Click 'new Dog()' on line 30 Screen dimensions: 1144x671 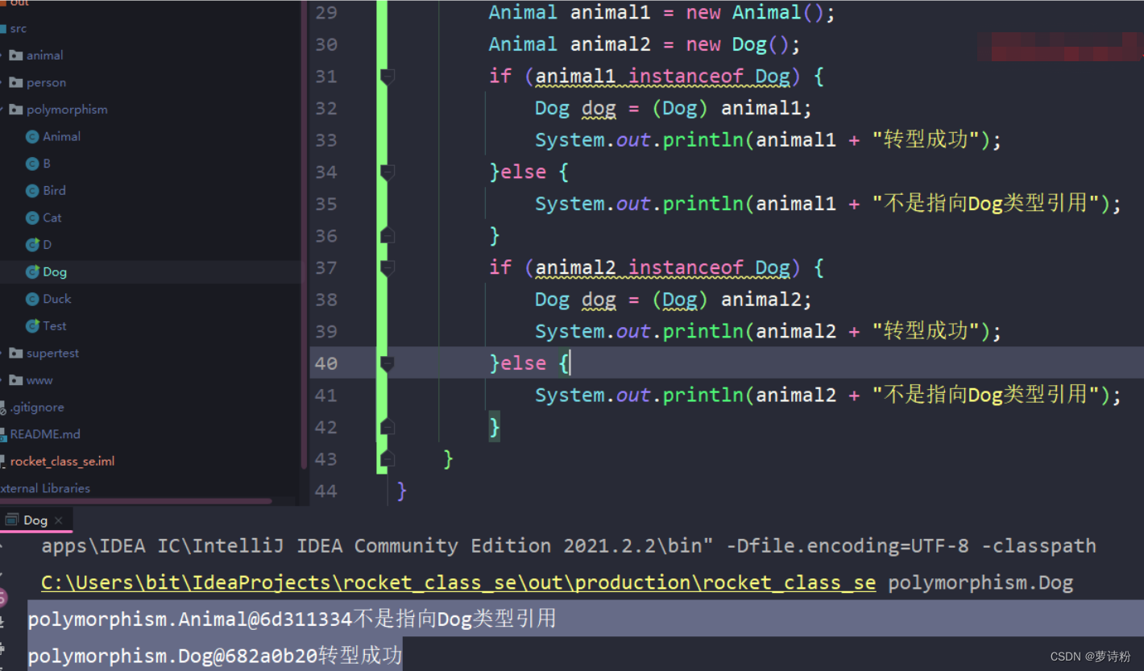pos(737,44)
